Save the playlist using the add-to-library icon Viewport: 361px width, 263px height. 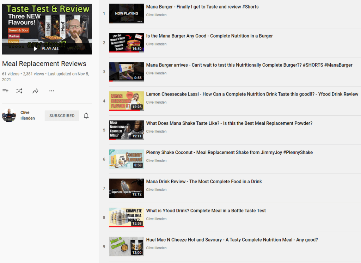point(5,91)
